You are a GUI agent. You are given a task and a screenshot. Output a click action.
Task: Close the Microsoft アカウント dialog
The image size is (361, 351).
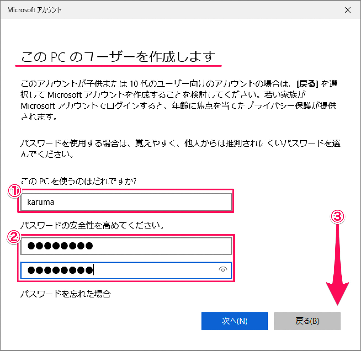coord(348,10)
